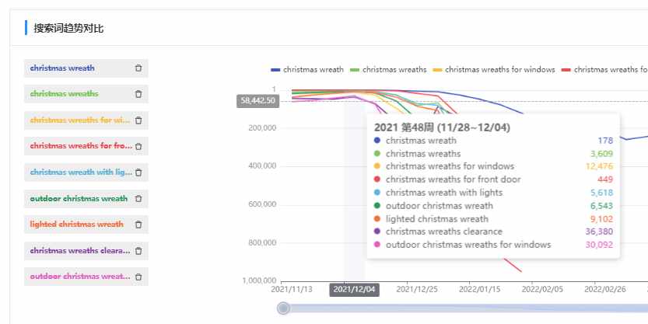This screenshot has height=324, width=648.
Task: Click the left handle of the date range slider
Action: tap(283, 308)
